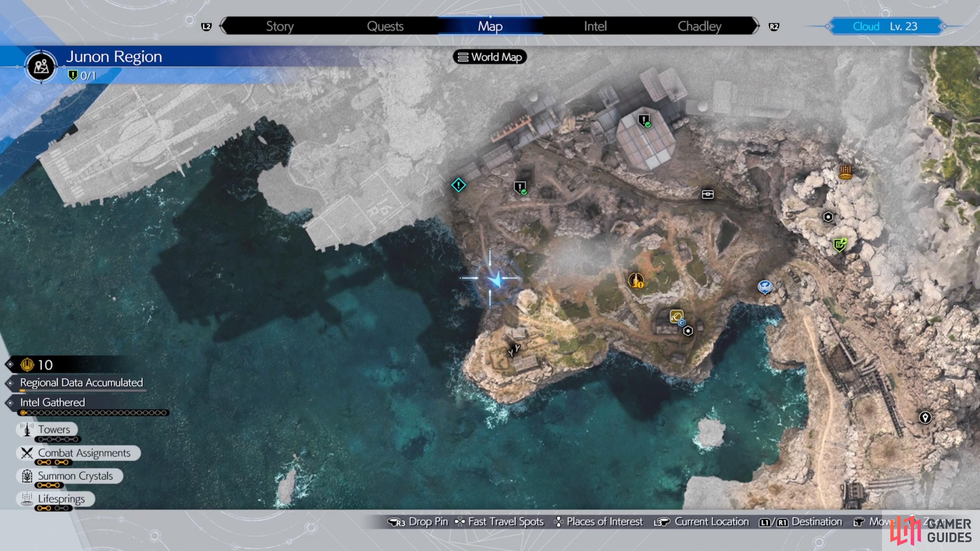Viewport: 980px width, 551px height.
Task: Click the small island in the bay
Action: click(x=710, y=433)
